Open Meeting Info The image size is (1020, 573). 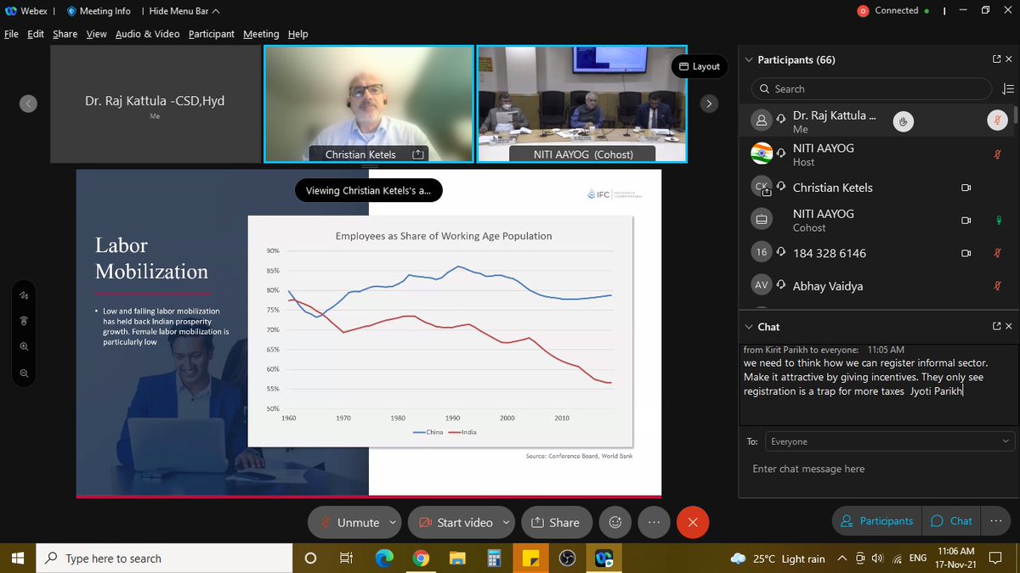pyautogui.click(x=98, y=11)
